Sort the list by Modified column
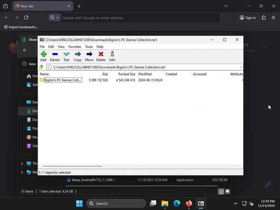 point(150,74)
